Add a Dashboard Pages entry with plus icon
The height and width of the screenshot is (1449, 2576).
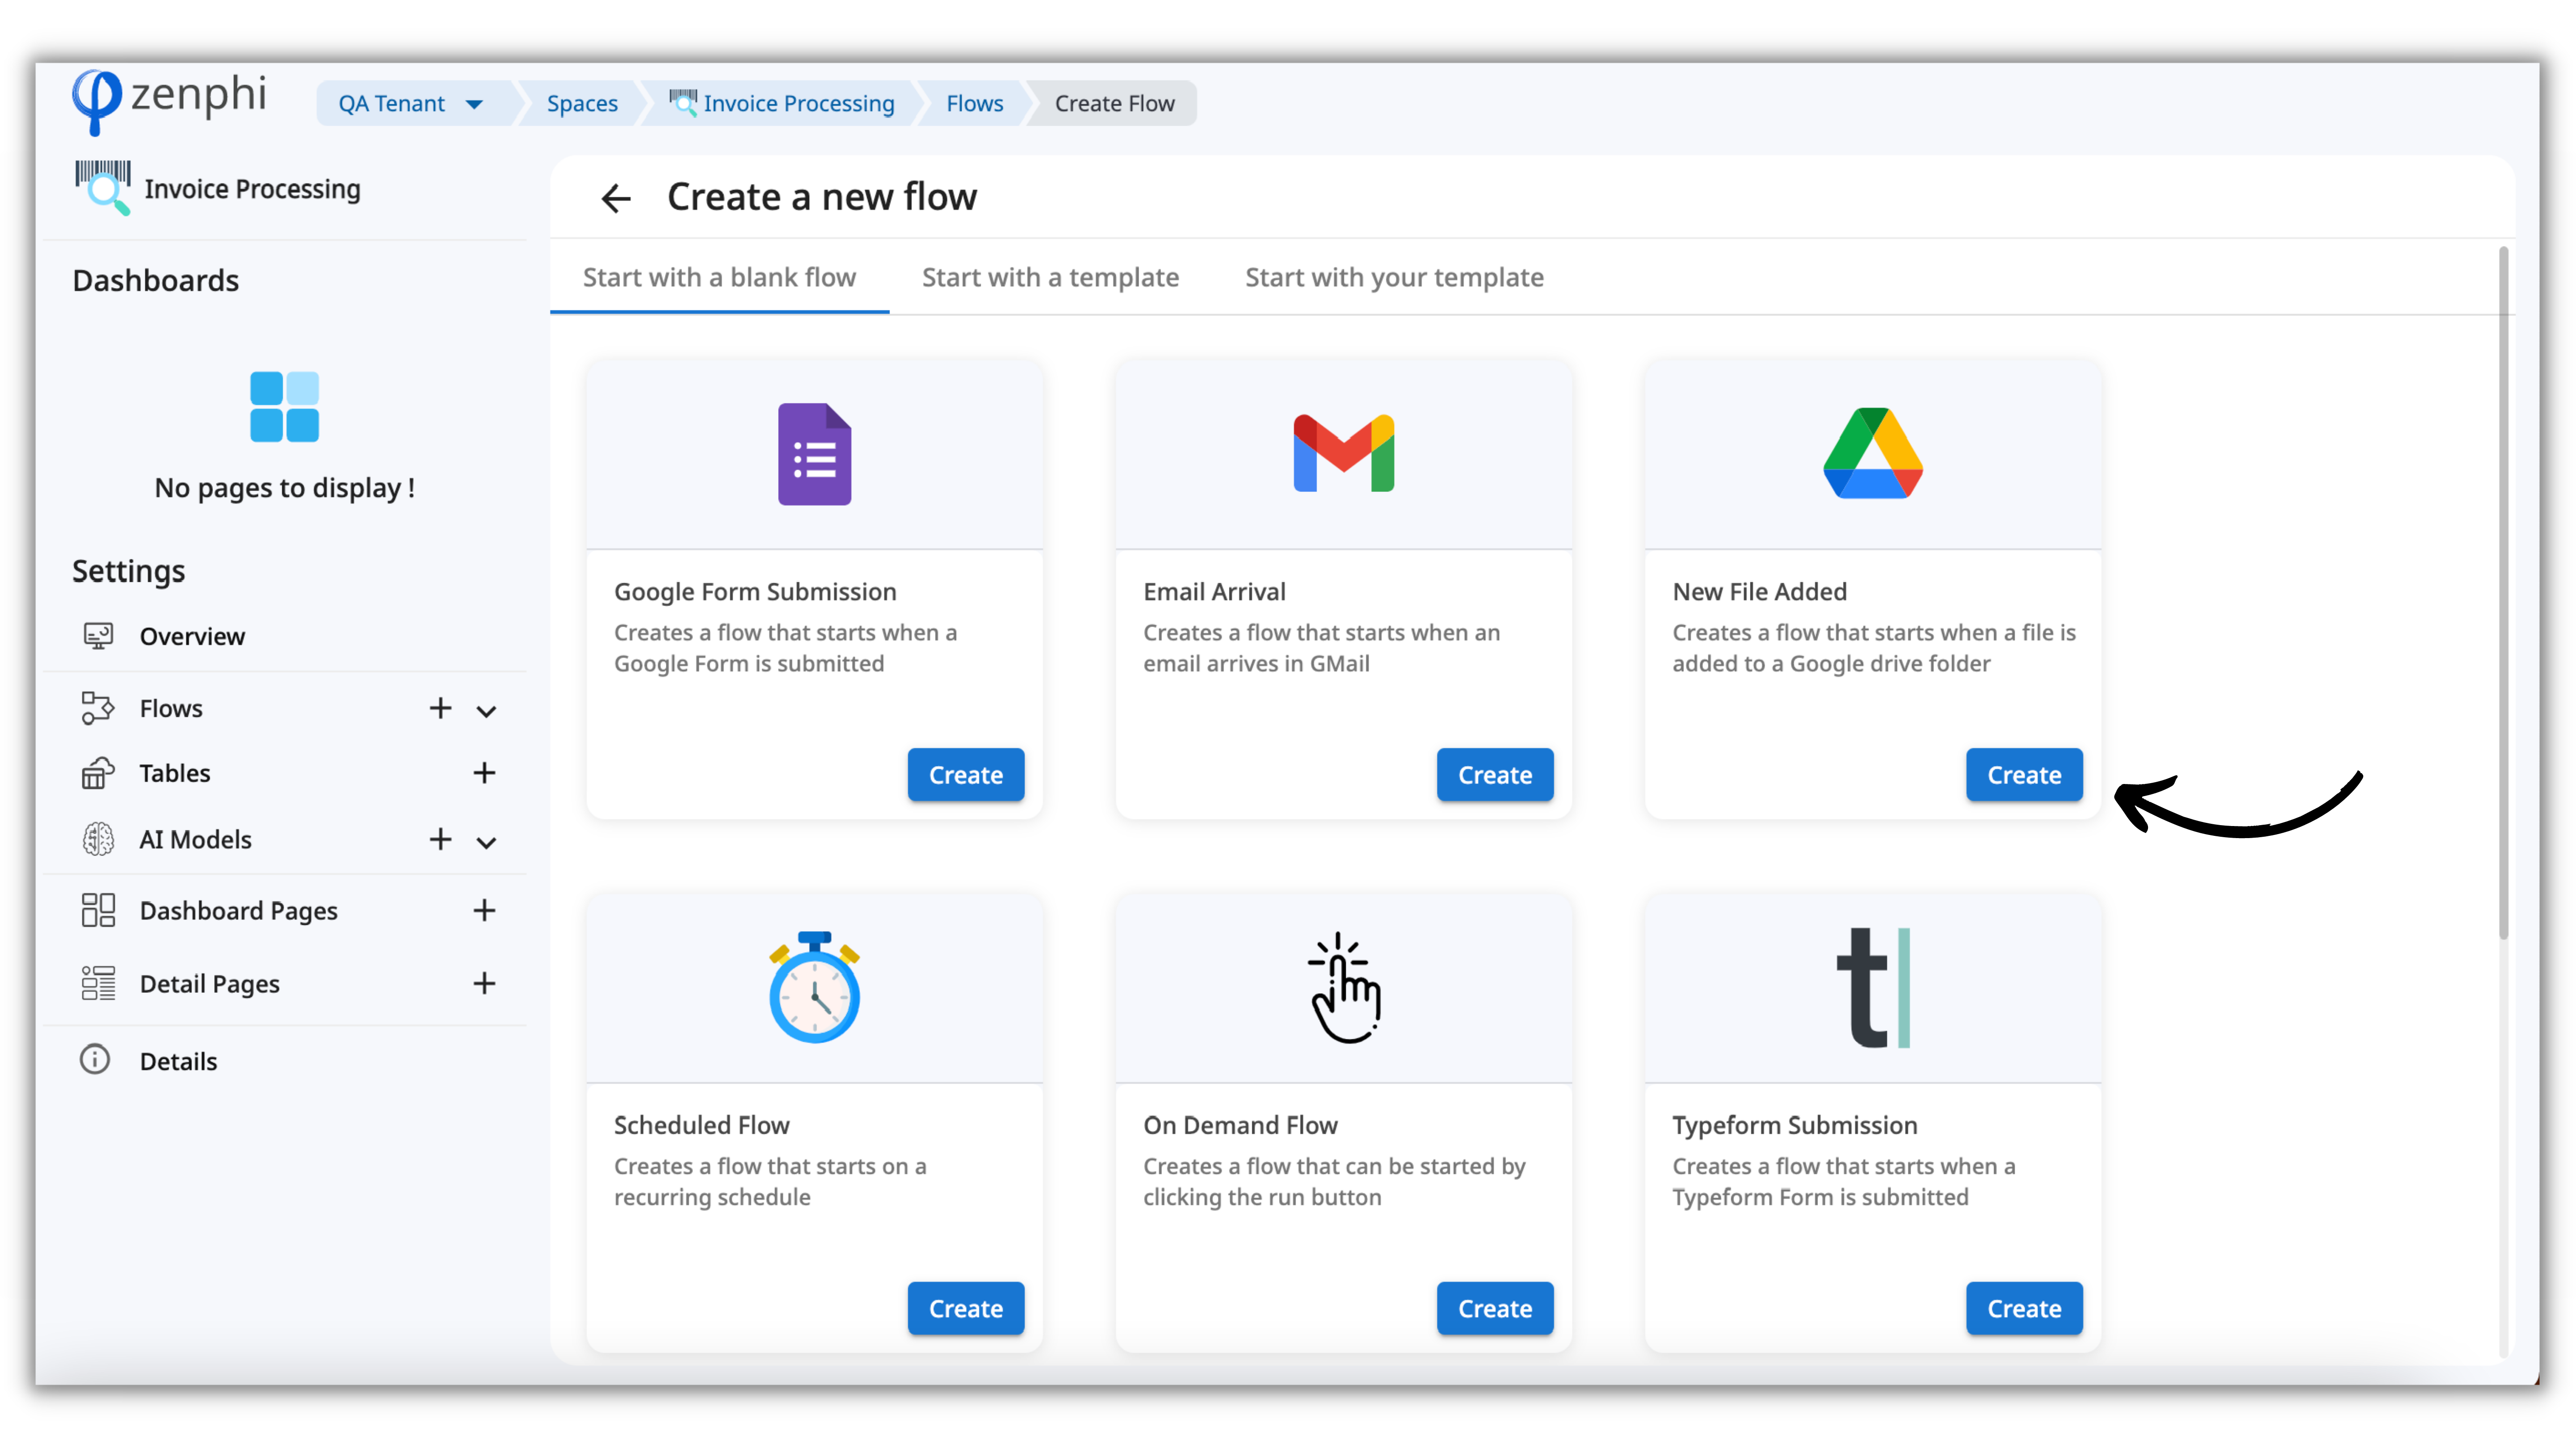pos(484,910)
